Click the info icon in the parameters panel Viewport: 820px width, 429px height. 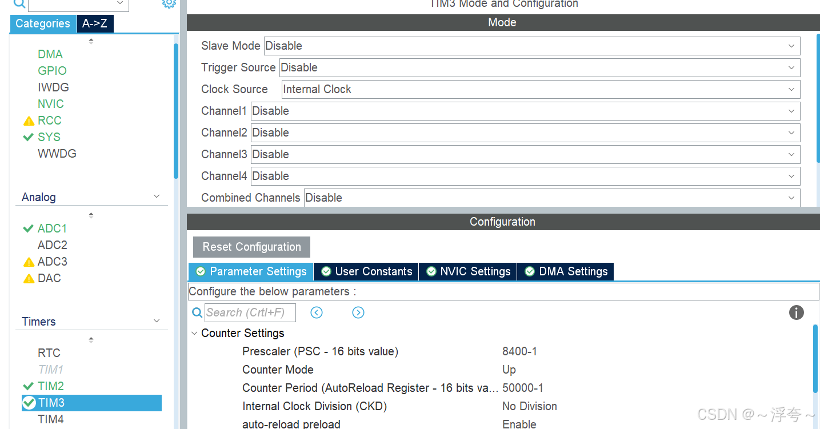[x=796, y=312]
